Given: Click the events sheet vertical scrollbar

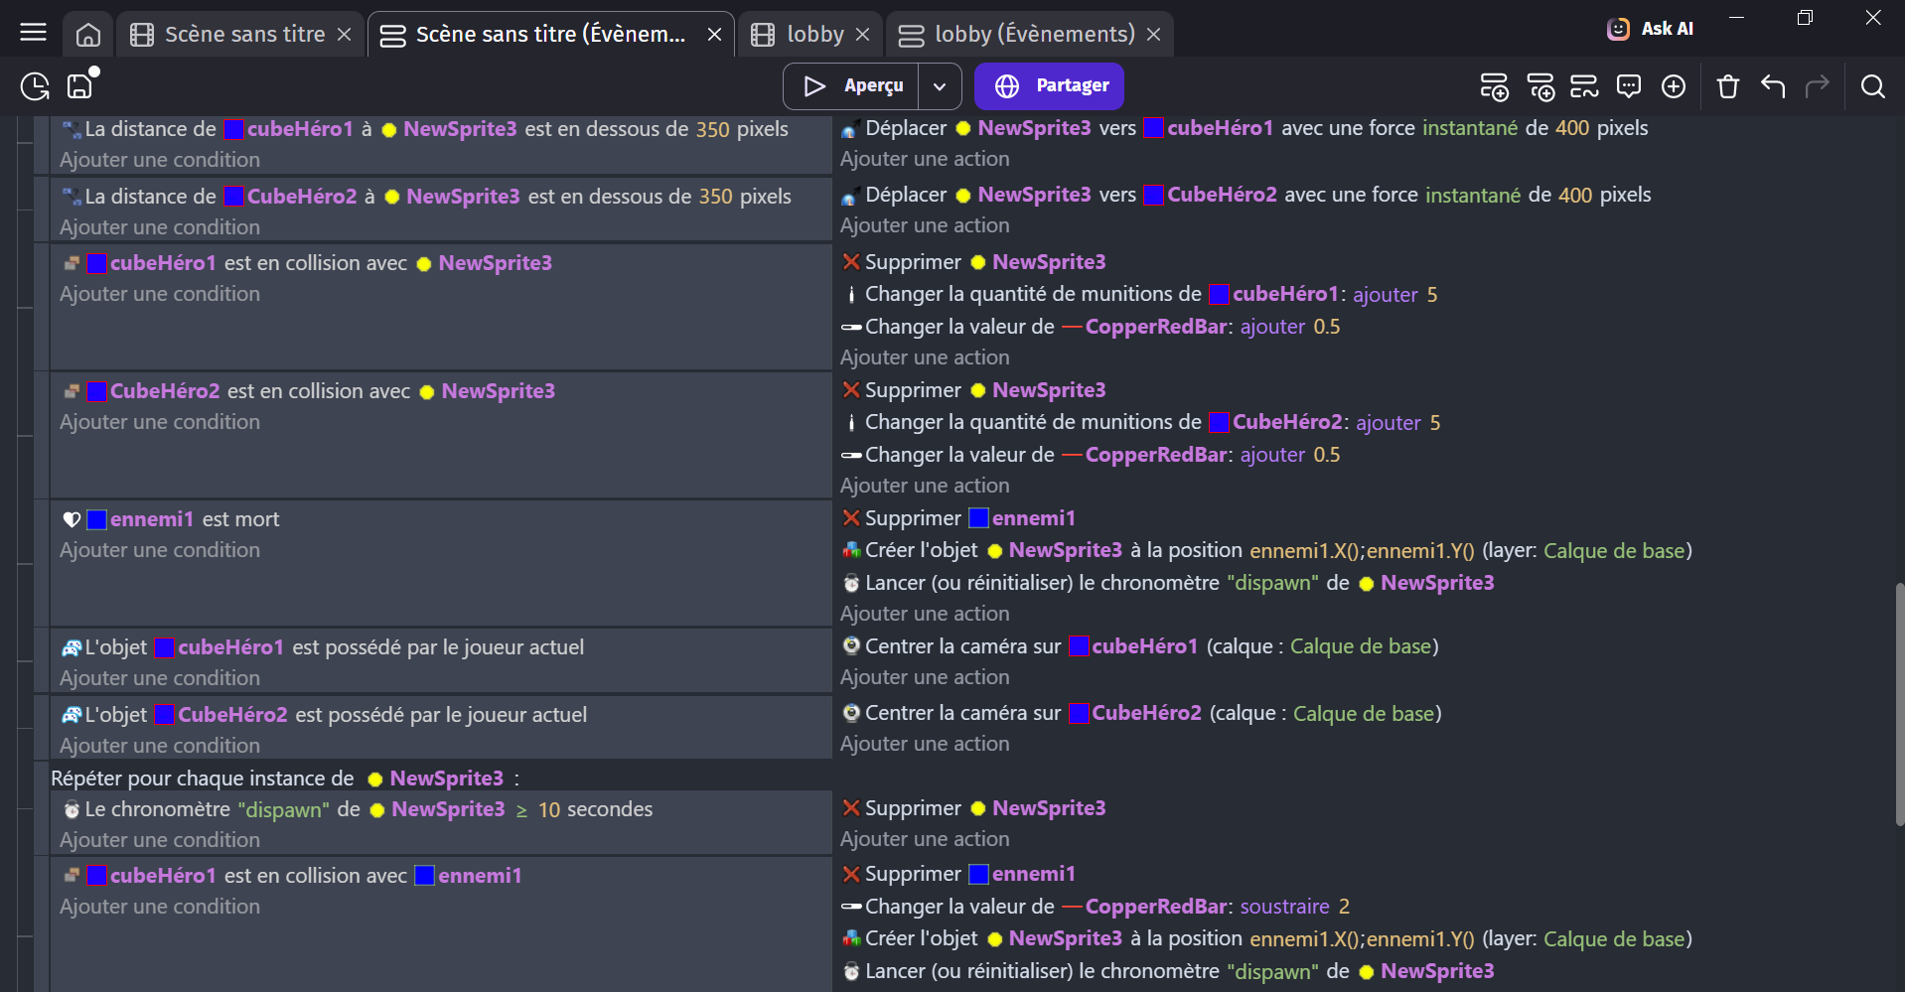Looking at the screenshot, I should [1899, 705].
